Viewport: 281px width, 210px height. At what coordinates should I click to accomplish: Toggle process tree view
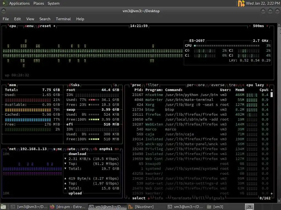pyautogui.click(x=233, y=85)
